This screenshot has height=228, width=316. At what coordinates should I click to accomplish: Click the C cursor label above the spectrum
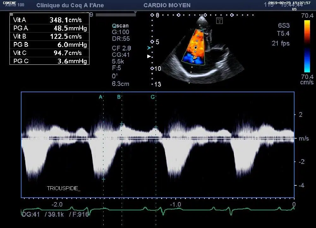coord(153,97)
